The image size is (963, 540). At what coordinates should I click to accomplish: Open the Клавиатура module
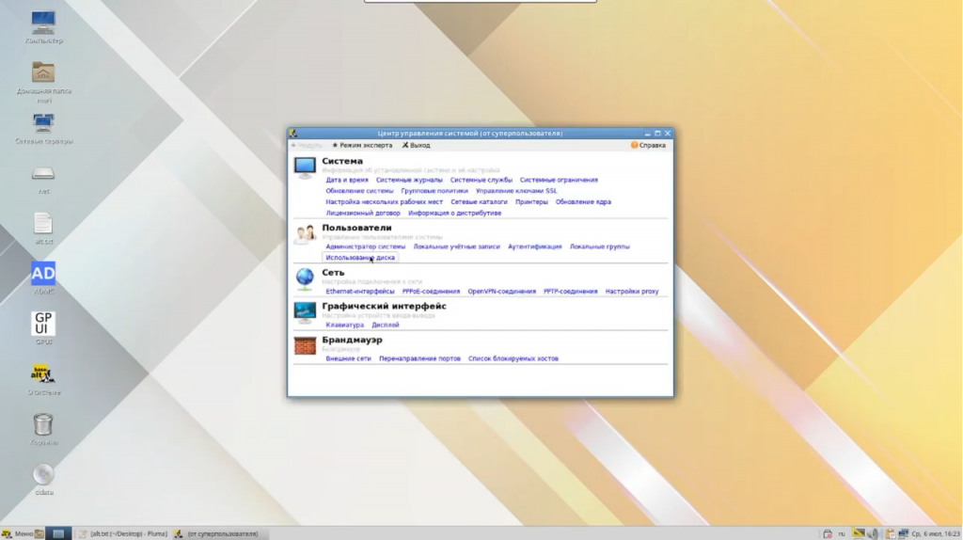point(344,325)
